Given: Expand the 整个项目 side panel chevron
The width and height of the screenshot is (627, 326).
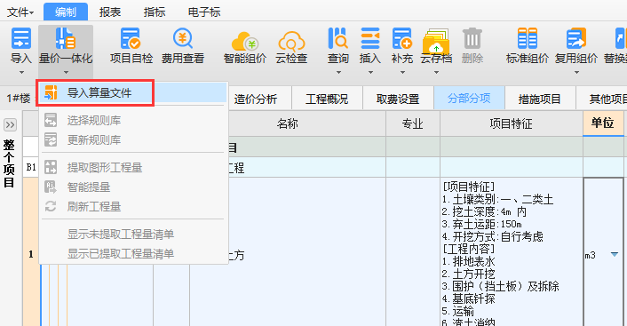Looking at the screenshot, I should tap(10, 125).
